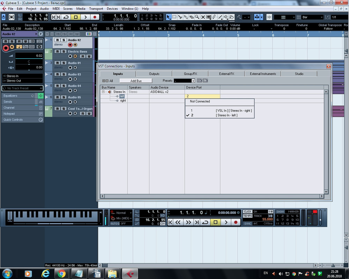Toggle TEMPO track on transport panel
This screenshot has width=349, height=279.
(247, 216)
